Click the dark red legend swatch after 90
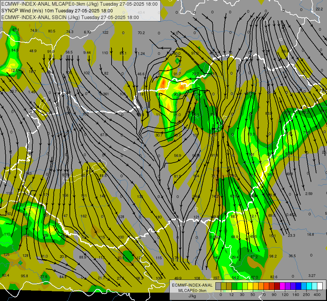This screenshot has width=327, height=301. pos(277,286)
